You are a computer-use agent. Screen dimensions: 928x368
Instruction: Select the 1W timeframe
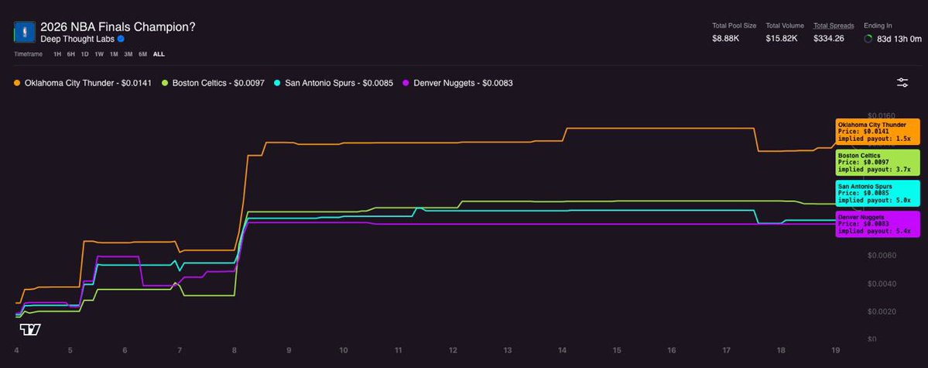(x=99, y=54)
